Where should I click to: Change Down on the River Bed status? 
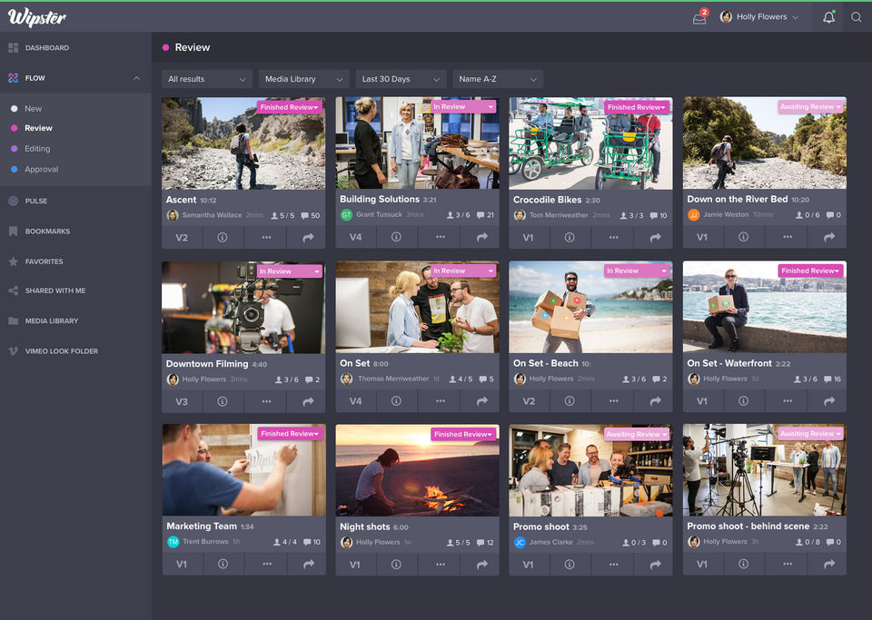[x=811, y=107]
